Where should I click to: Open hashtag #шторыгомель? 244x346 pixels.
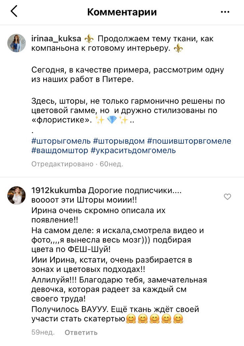61,141
